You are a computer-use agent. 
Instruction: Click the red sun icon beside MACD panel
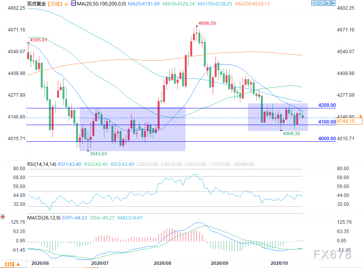3,217
